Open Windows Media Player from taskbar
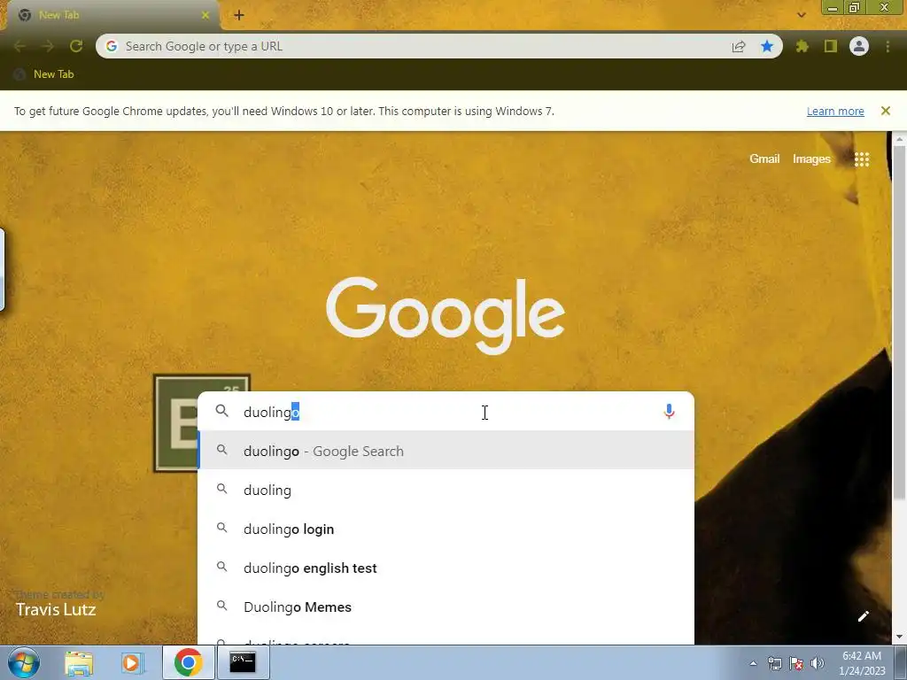This screenshot has width=907, height=680. coord(133,662)
